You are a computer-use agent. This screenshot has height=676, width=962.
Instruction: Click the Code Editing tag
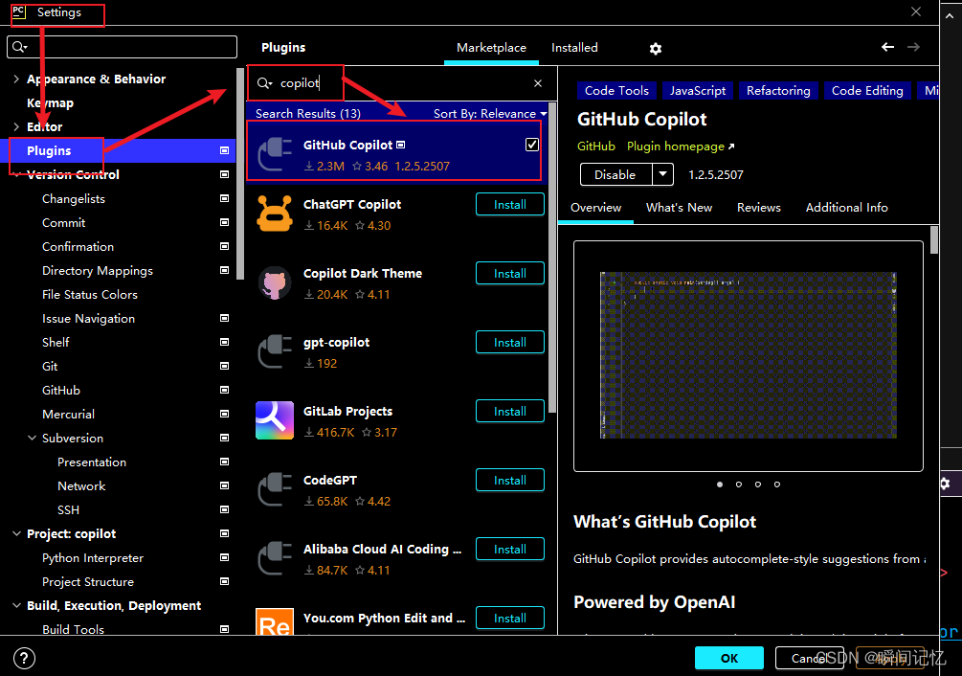tap(867, 90)
